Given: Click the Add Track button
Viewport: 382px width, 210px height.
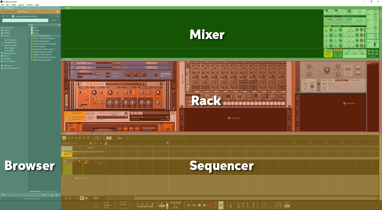Looking at the screenshot, I should (x=81, y=178).
